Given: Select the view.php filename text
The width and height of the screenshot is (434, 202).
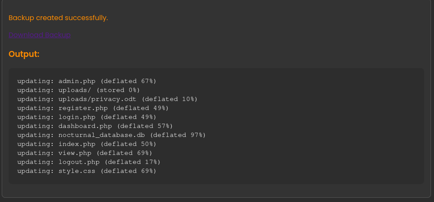Looking at the screenshot, I should tap(75, 153).
